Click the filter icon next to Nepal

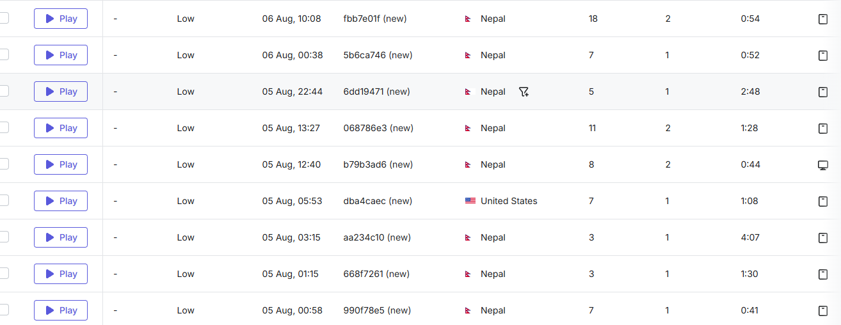coord(524,92)
